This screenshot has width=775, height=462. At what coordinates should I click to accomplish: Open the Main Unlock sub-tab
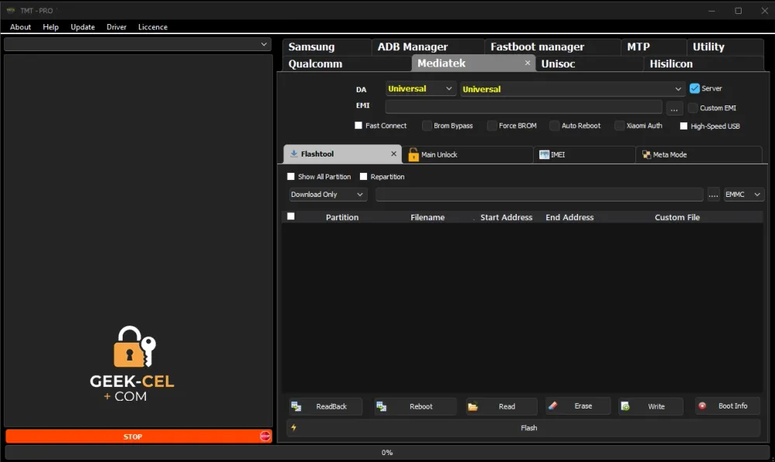468,155
